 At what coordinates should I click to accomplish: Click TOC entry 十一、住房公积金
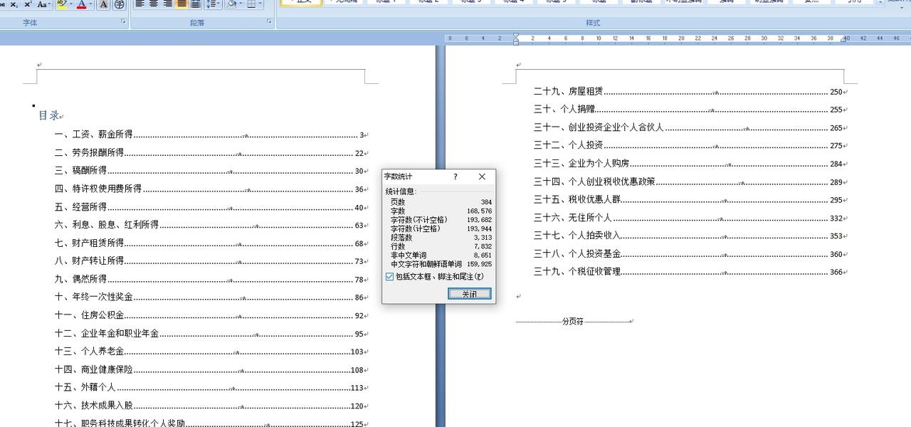pos(211,315)
